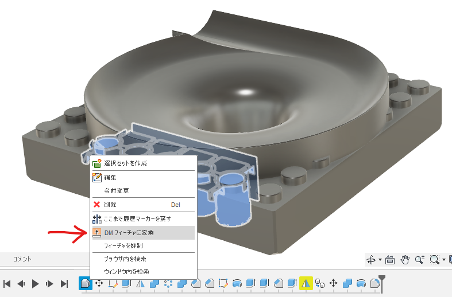Image resolution: width=452 pixels, height=297 pixels.
Task: Activate the Pan hand tool
Action: [405, 260]
